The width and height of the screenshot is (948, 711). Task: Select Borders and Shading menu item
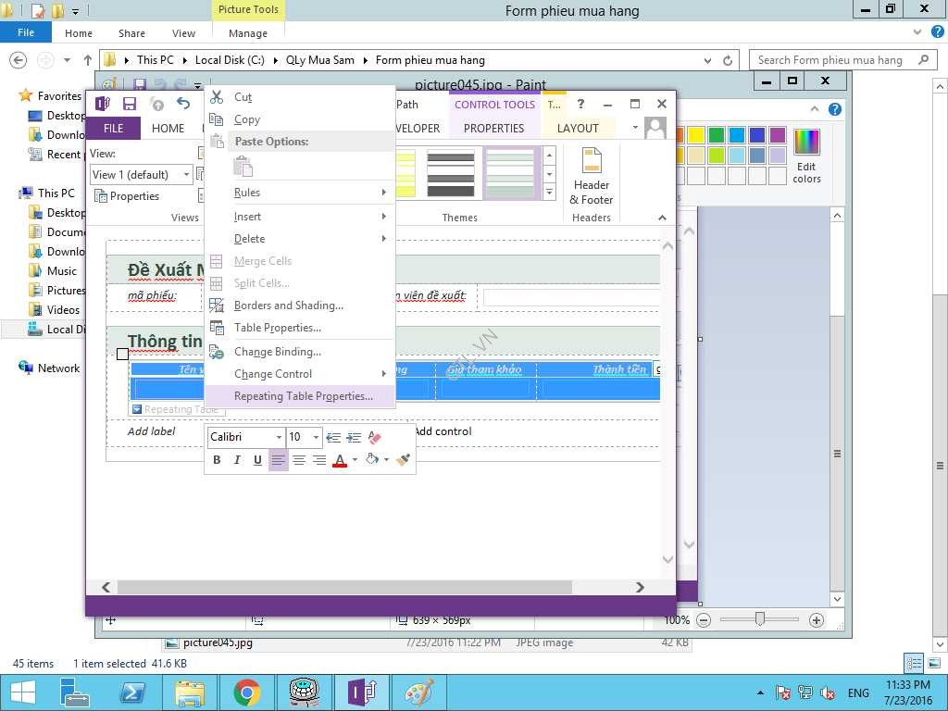[x=288, y=306]
